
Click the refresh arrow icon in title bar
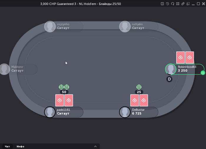172,4
